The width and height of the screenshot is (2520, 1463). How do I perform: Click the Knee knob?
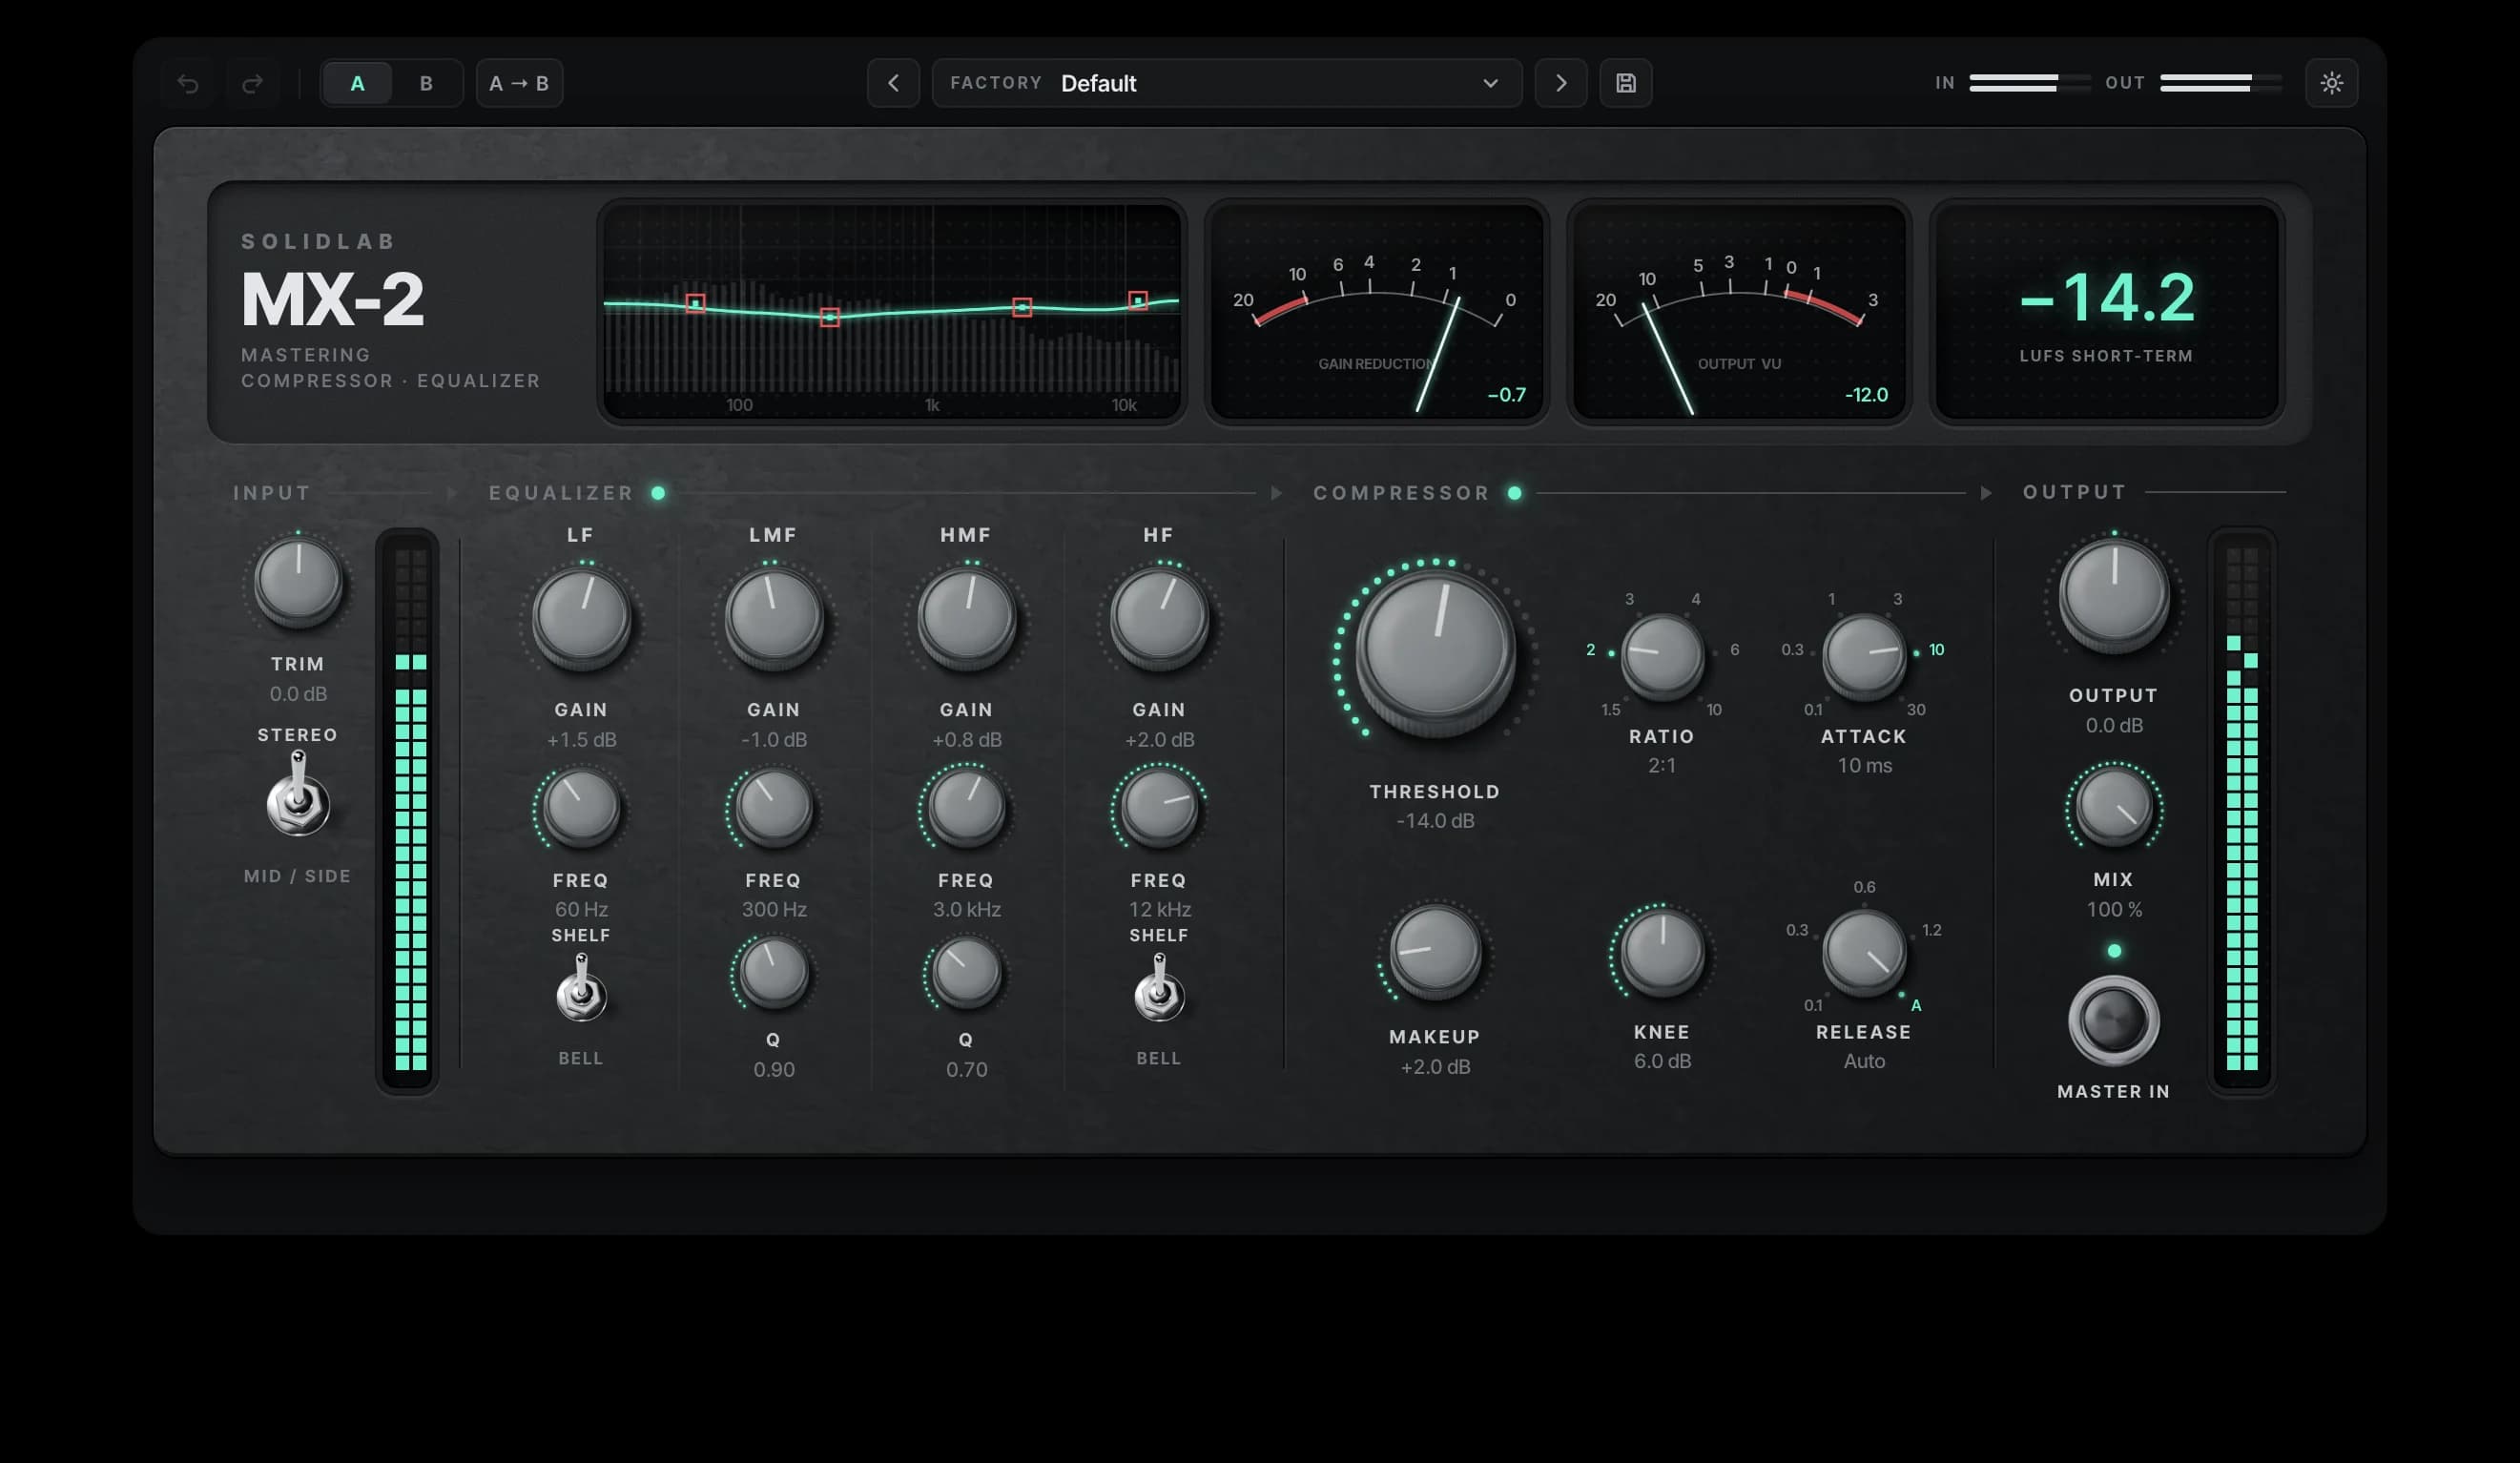click(1662, 951)
